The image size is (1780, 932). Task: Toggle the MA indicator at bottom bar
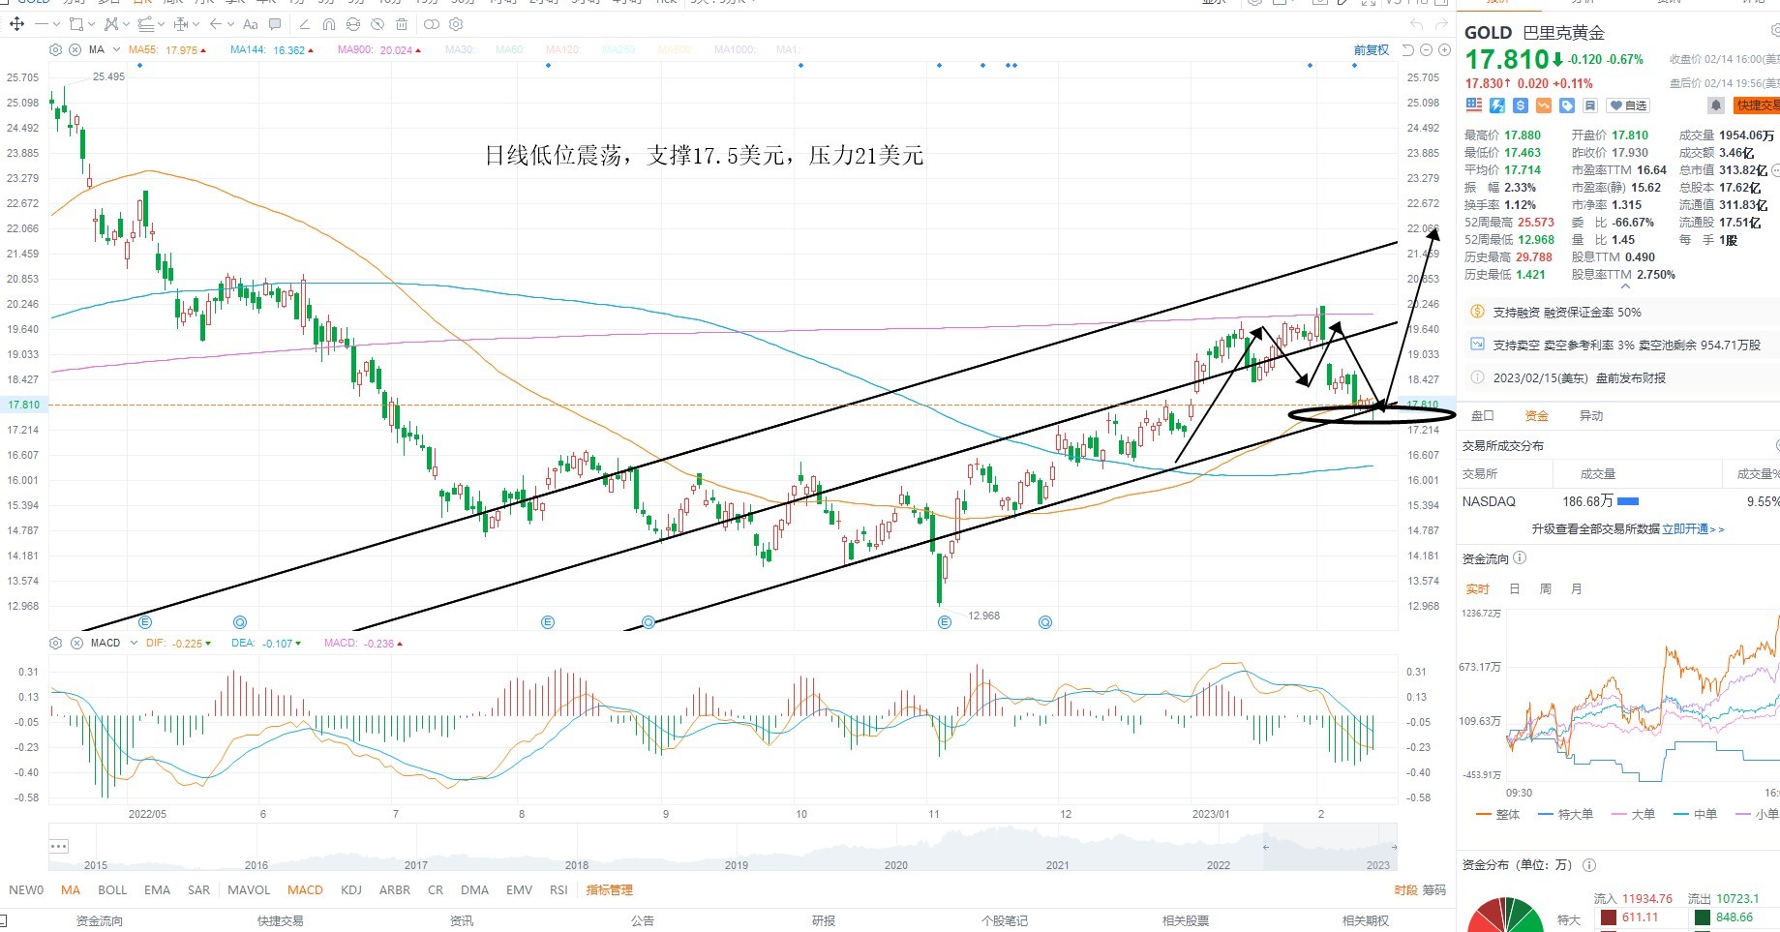tap(71, 890)
